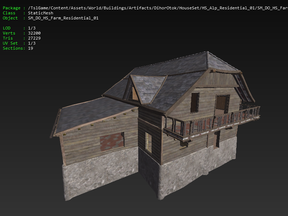Click the lit window near the house corner
The image size is (288, 216).
coord(148,143)
